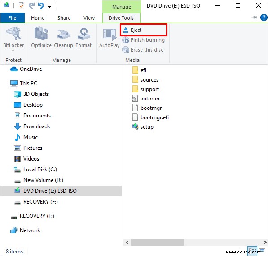Click the Cleanup drive icon
This screenshot has width=268, height=256.
pyautogui.click(x=64, y=34)
